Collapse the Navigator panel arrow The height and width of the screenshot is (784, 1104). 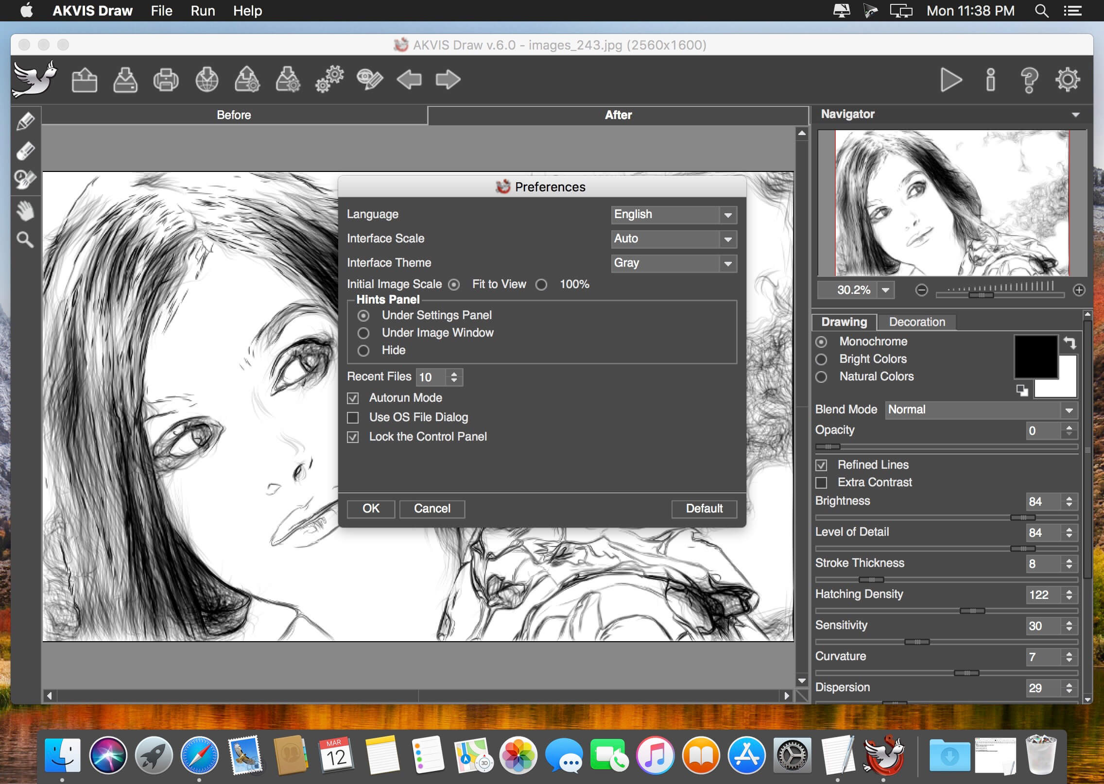point(1076,115)
